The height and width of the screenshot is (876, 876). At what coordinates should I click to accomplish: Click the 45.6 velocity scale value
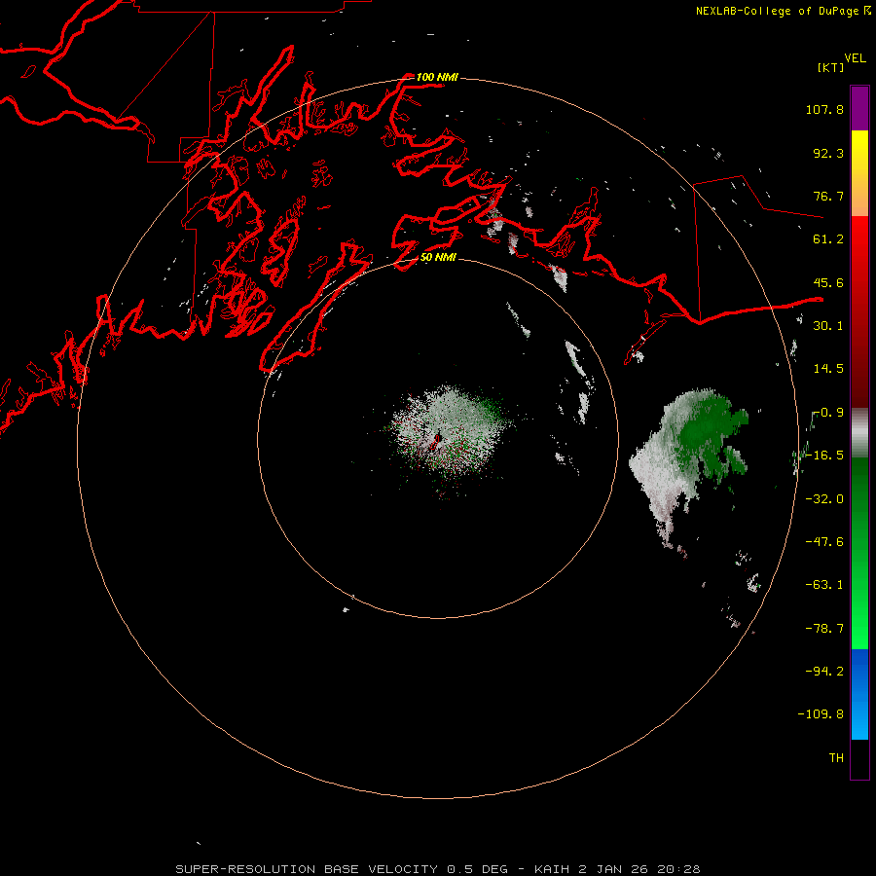point(828,282)
